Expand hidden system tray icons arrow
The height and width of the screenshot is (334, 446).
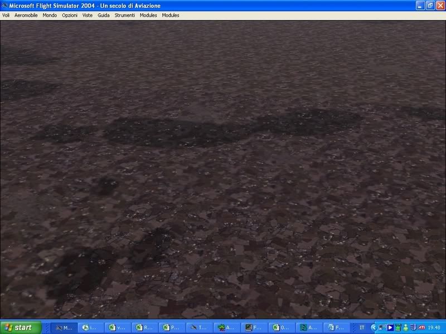click(374, 328)
